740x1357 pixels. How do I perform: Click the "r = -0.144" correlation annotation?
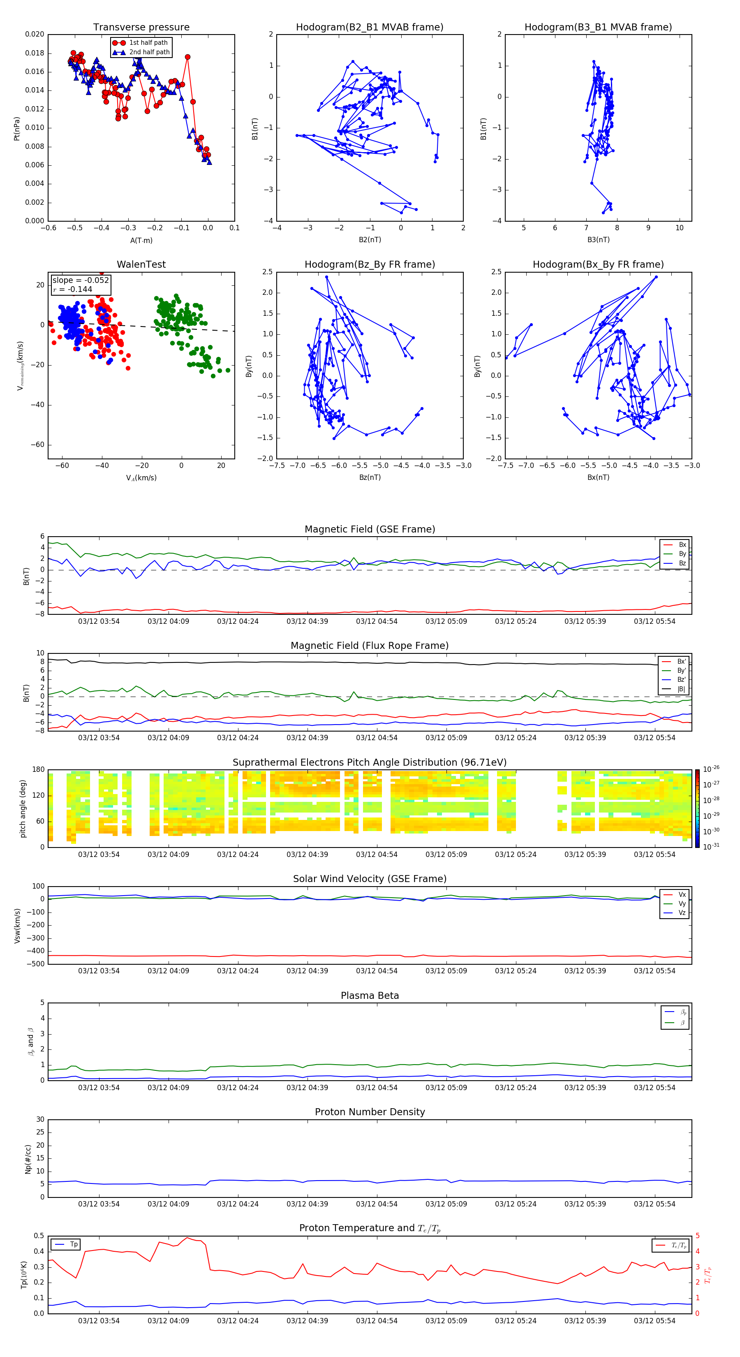click(x=72, y=289)
